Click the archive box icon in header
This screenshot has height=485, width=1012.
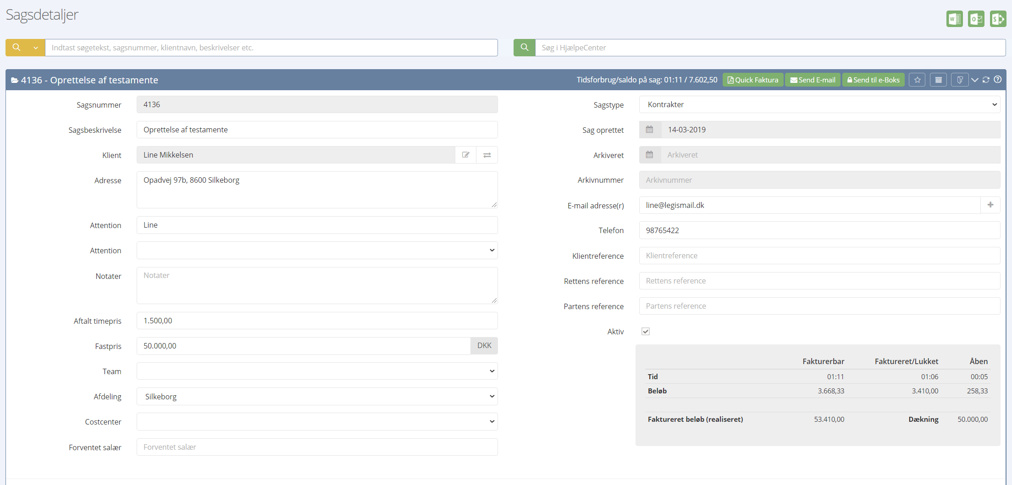(x=938, y=80)
